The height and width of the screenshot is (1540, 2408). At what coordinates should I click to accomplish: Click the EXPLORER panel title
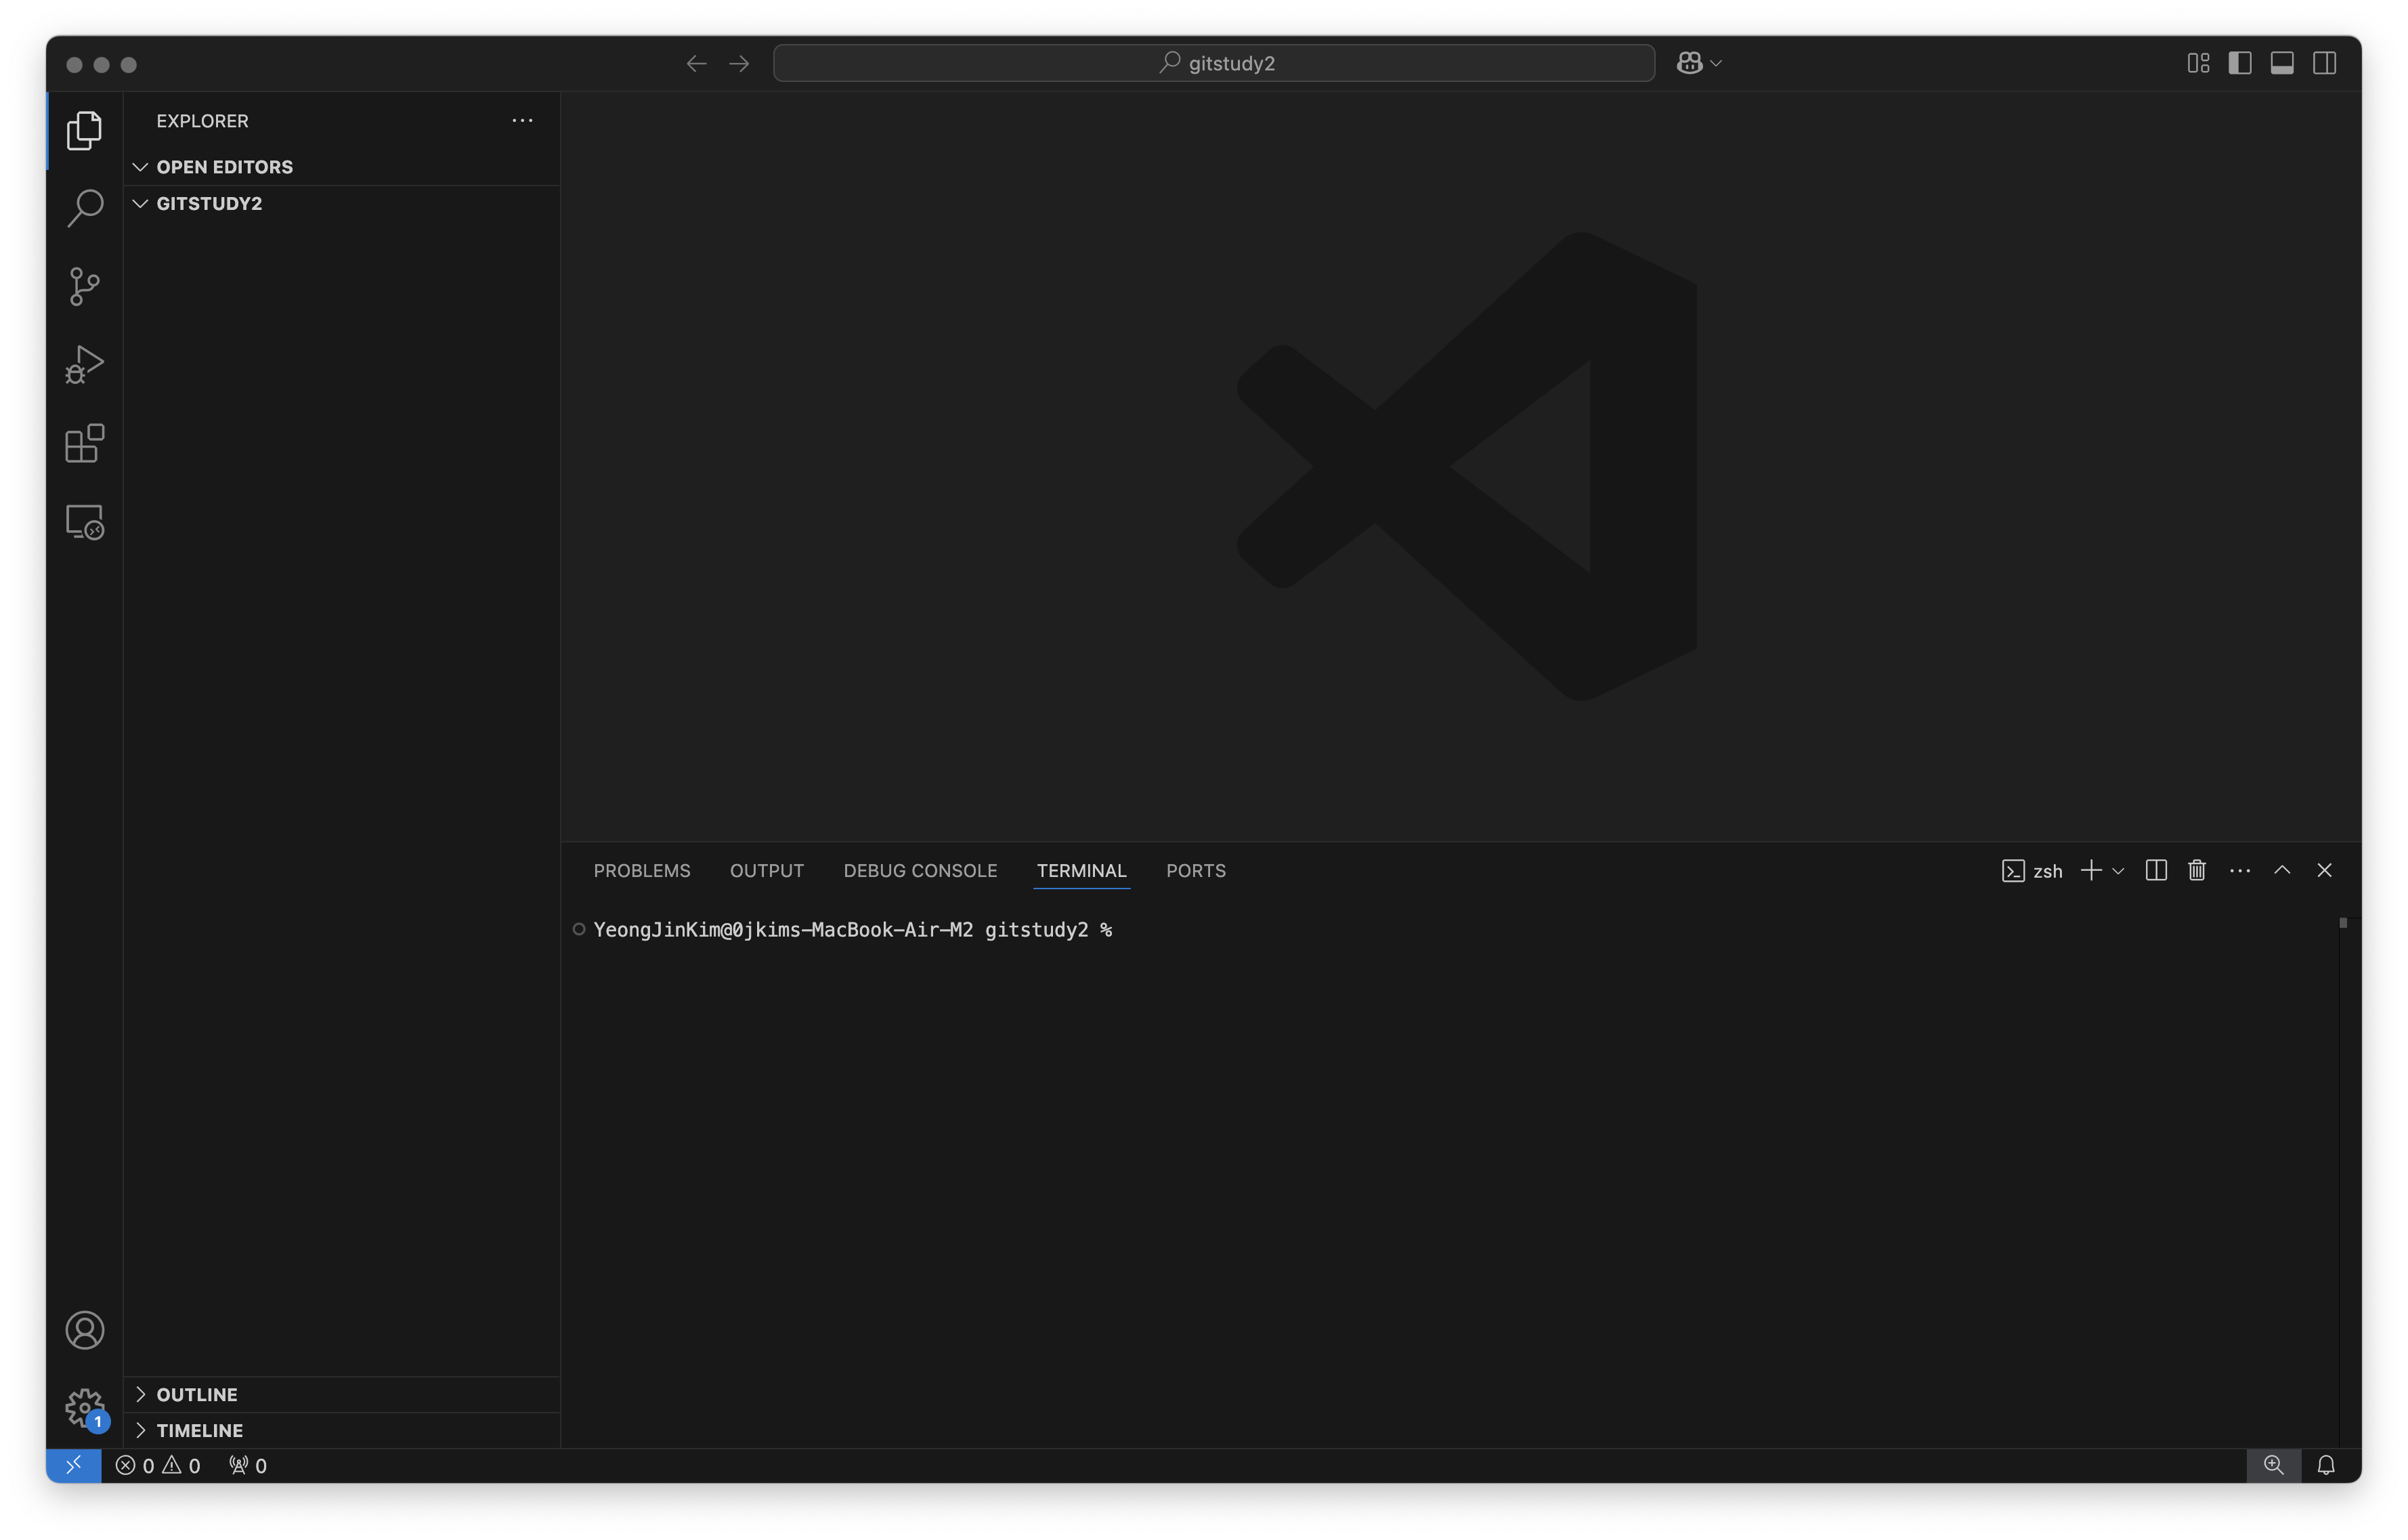tap(202, 121)
